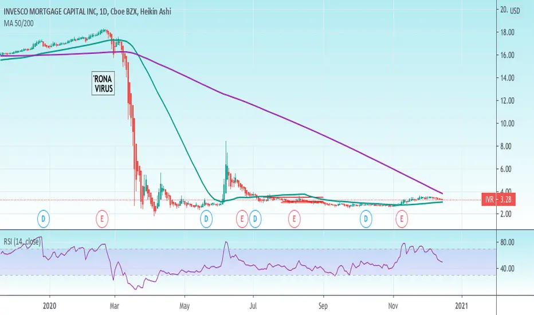Click the RSI 80.00 scale label
534x315 pixels.
point(507,242)
